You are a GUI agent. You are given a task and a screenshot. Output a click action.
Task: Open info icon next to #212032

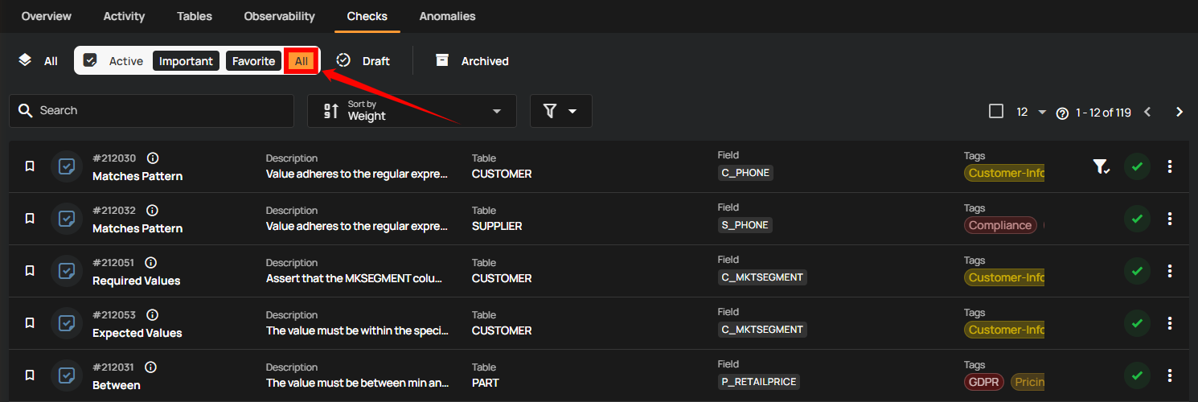(x=153, y=211)
